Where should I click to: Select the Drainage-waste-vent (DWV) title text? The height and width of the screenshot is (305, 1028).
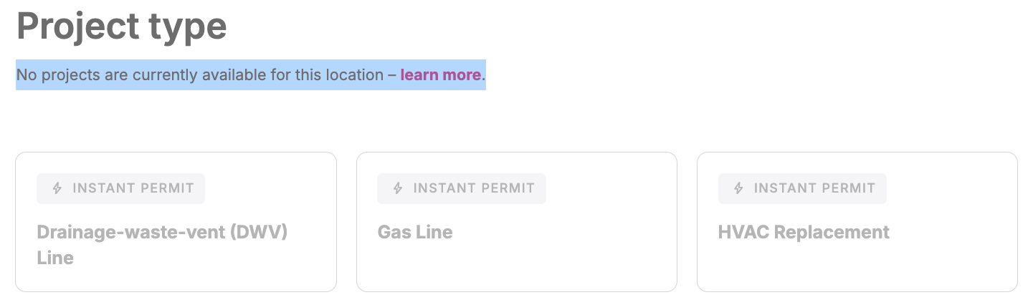point(161,233)
